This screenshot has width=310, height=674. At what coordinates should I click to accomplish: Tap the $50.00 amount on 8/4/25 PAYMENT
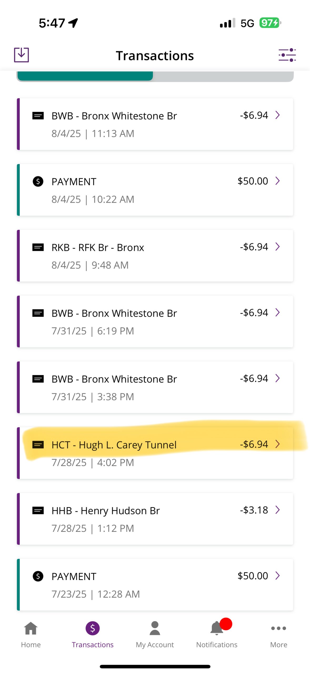point(253,181)
